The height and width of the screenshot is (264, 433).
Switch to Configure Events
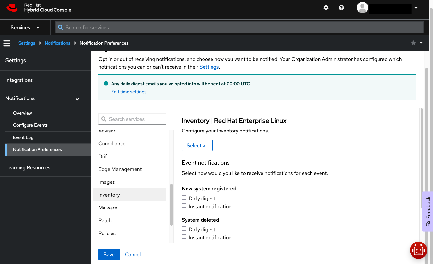click(30, 125)
